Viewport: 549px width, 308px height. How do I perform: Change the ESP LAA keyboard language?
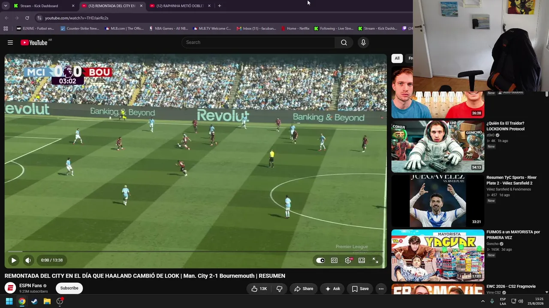pos(503,301)
